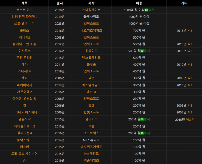Open 빅3 link in 썬 row
Viewport: 202px width, 164px height.
[x=190, y=106]
